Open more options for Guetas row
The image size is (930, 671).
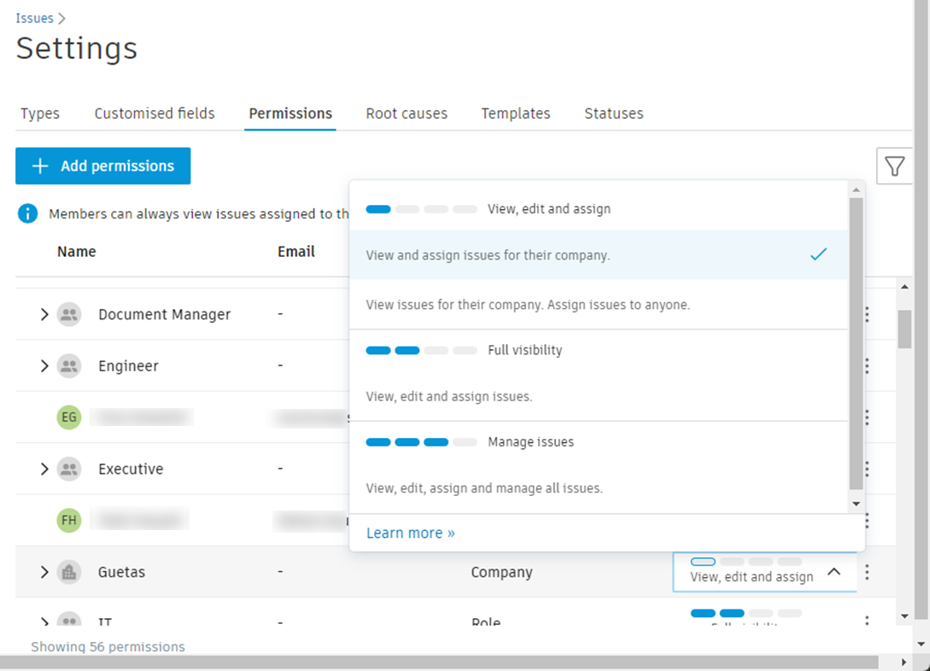tap(867, 572)
